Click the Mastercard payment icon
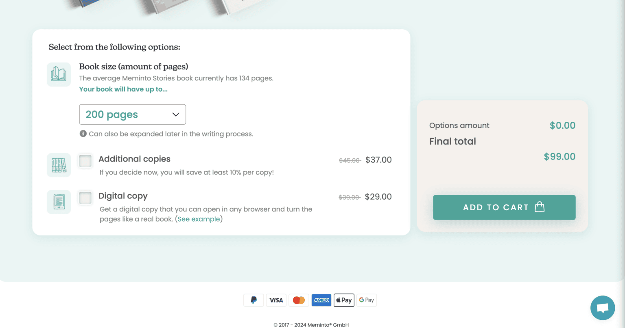The image size is (625, 328). click(299, 300)
